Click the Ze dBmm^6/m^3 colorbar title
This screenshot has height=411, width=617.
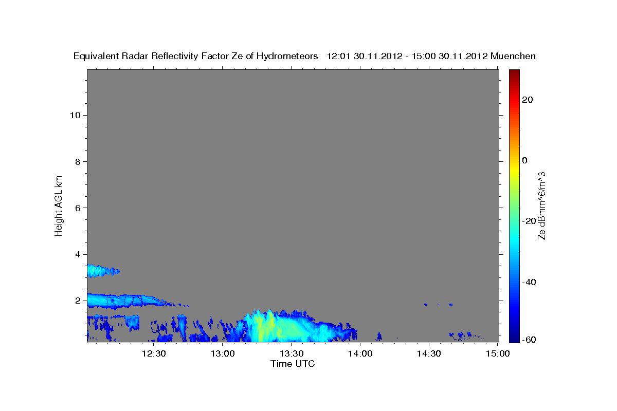[541, 206]
